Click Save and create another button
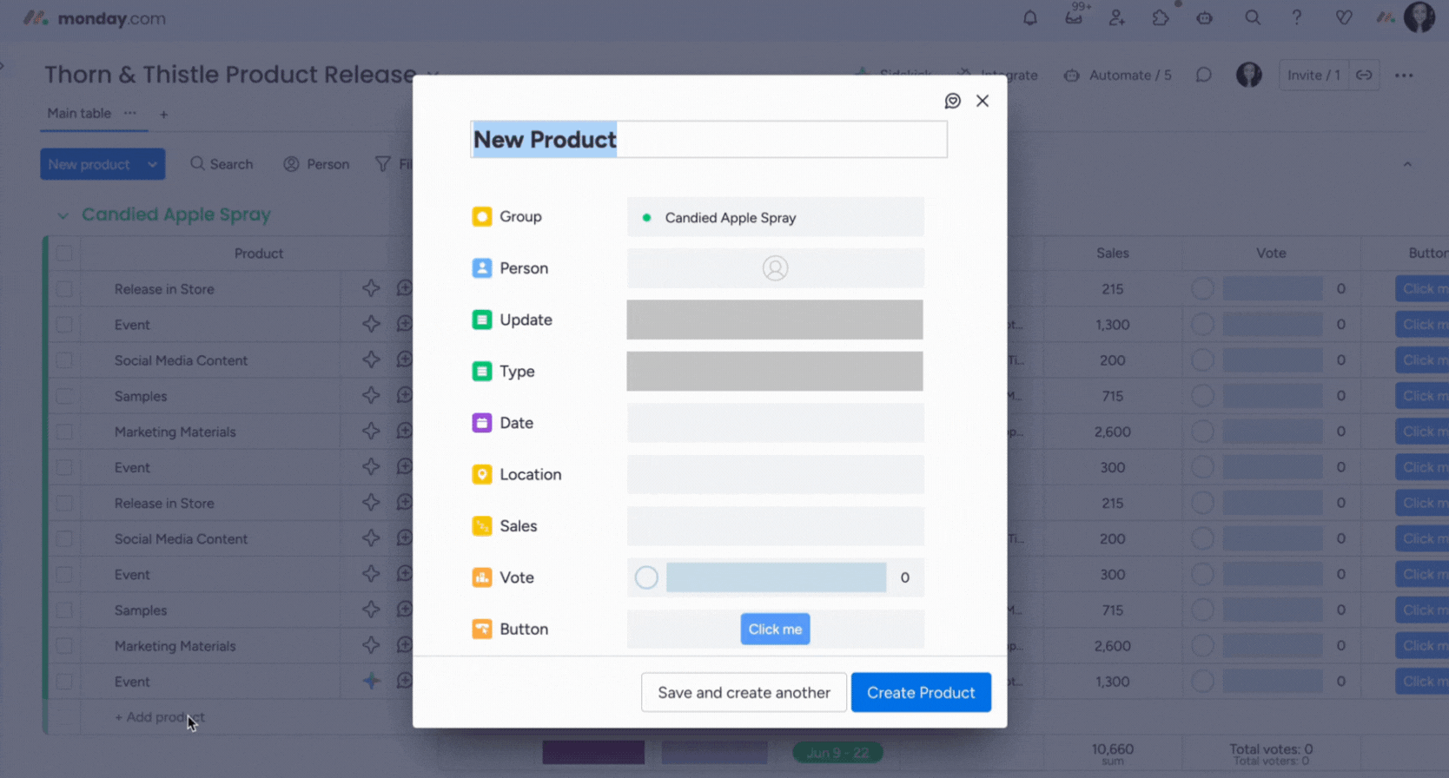This screenshot has width=1449, height=778. (x=744, y=693)
